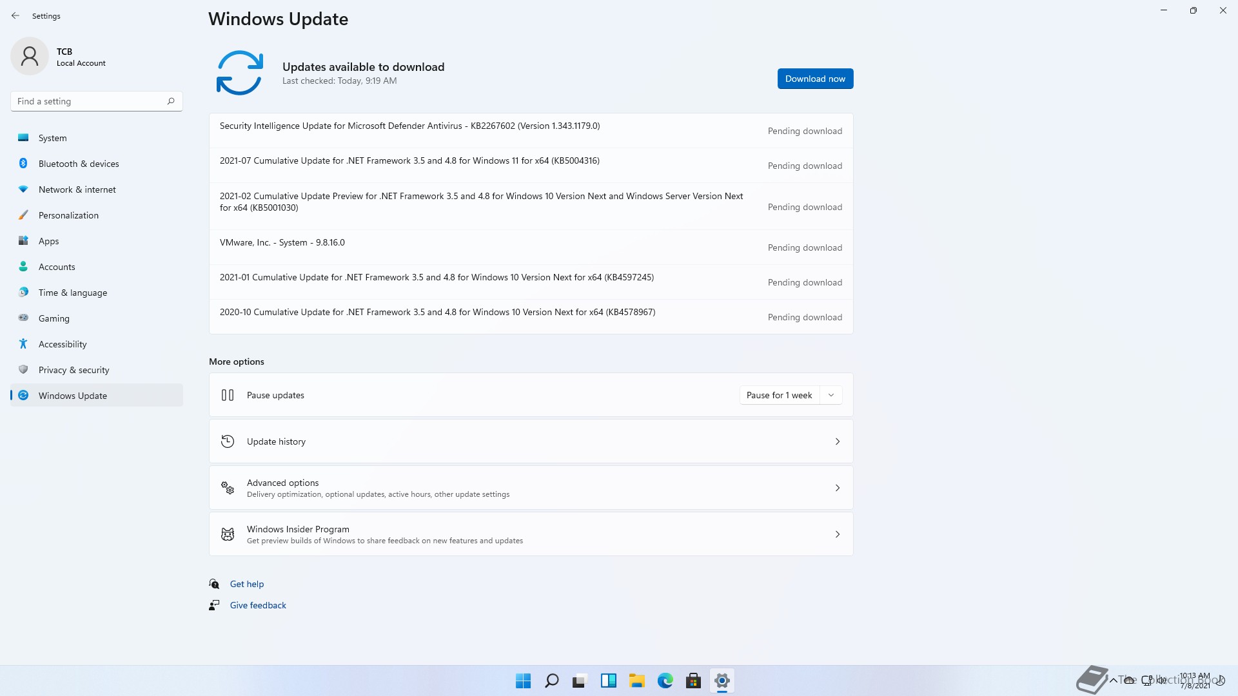Screen dimensions: 1238x696
Task: Click the Pause updates label
Action: (275, 395)
